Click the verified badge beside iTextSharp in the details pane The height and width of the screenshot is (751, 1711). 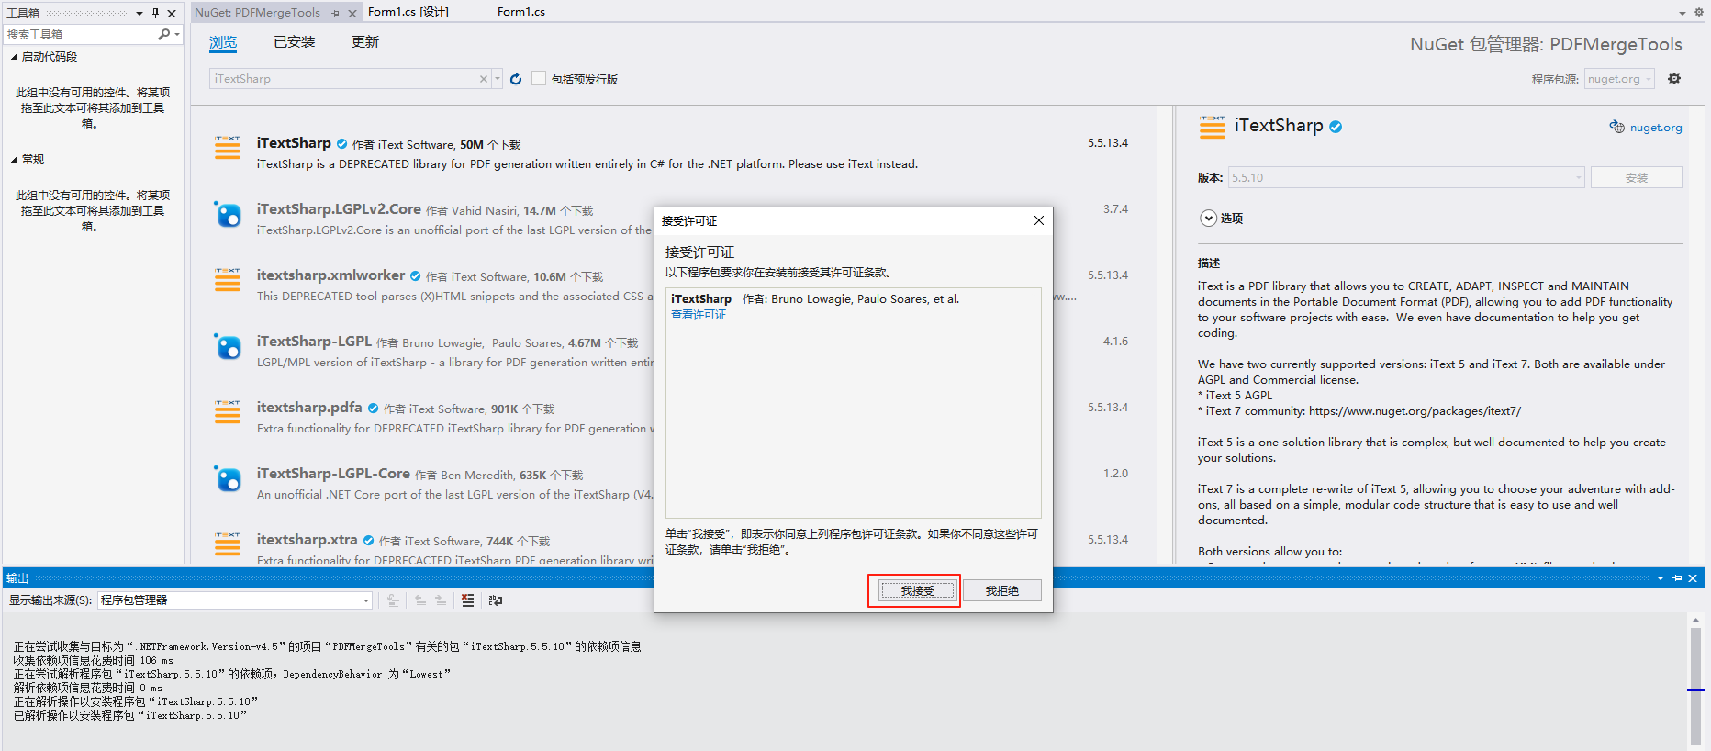(1336, 127)
